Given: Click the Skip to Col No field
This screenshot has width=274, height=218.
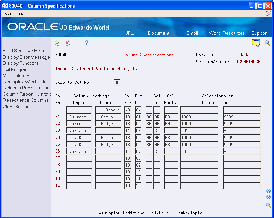Looking at the screenshot, I should click(x=117, y=82).
